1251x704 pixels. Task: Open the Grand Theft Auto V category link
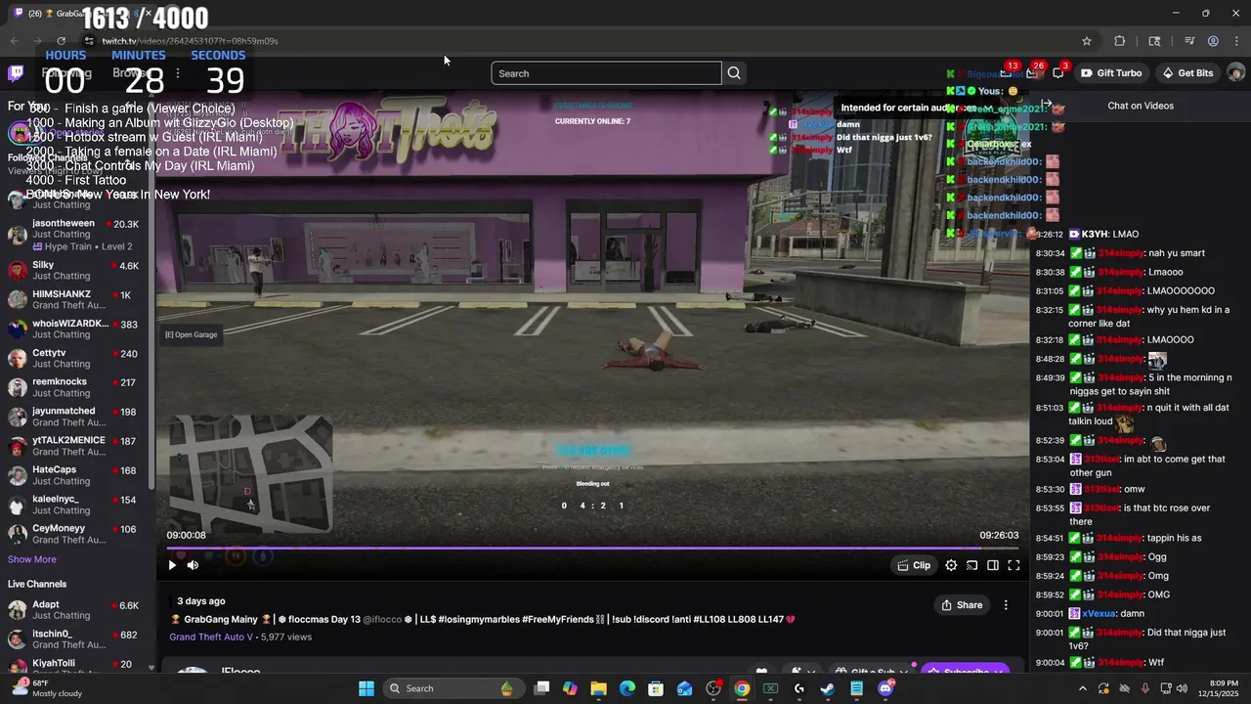(x=211, y=637)
